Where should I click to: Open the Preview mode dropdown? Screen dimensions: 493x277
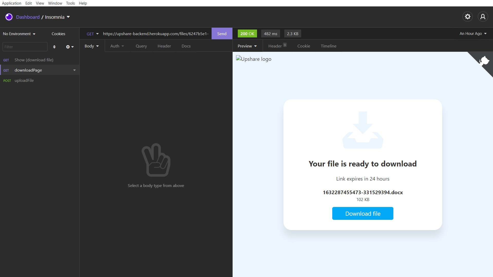247,46
